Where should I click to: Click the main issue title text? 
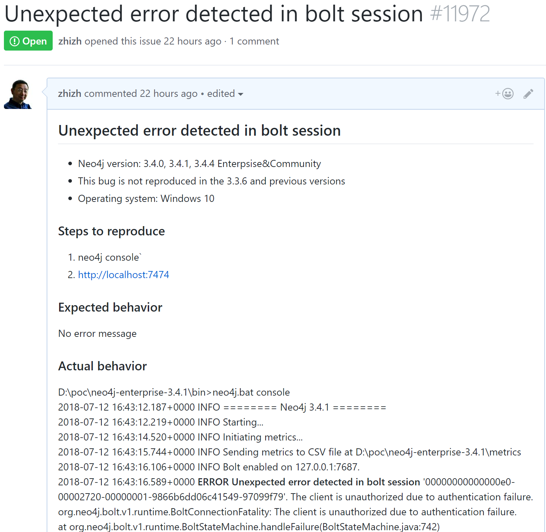click(x=214, y=14)
